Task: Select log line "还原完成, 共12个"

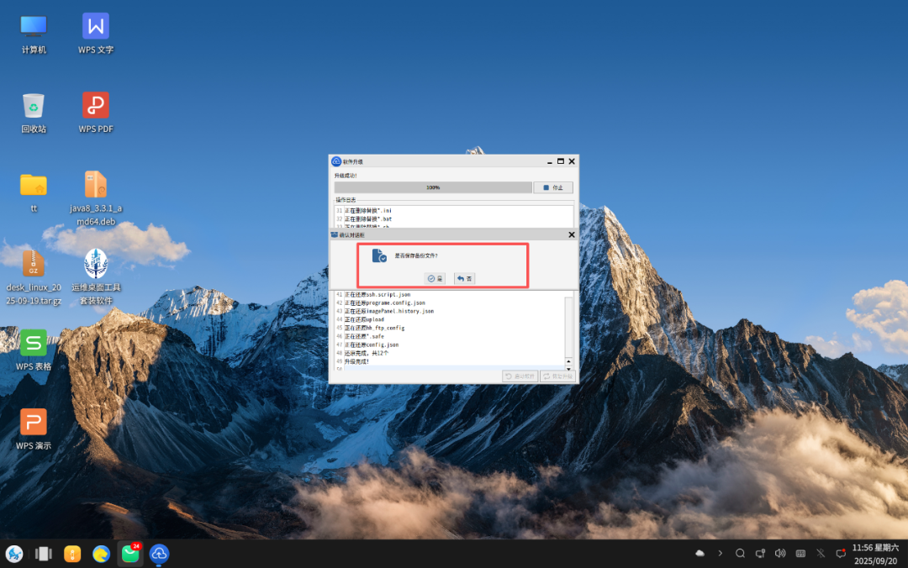Action: [367, 353]
